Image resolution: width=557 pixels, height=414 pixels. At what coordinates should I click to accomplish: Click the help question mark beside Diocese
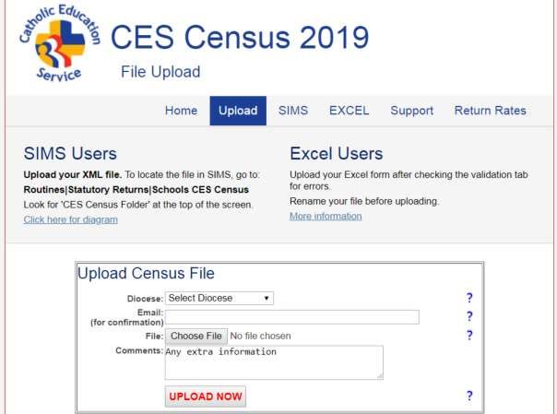(469, 298)
